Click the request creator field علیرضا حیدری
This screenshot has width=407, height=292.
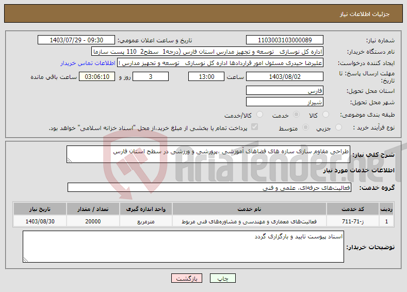click(220, 63)
